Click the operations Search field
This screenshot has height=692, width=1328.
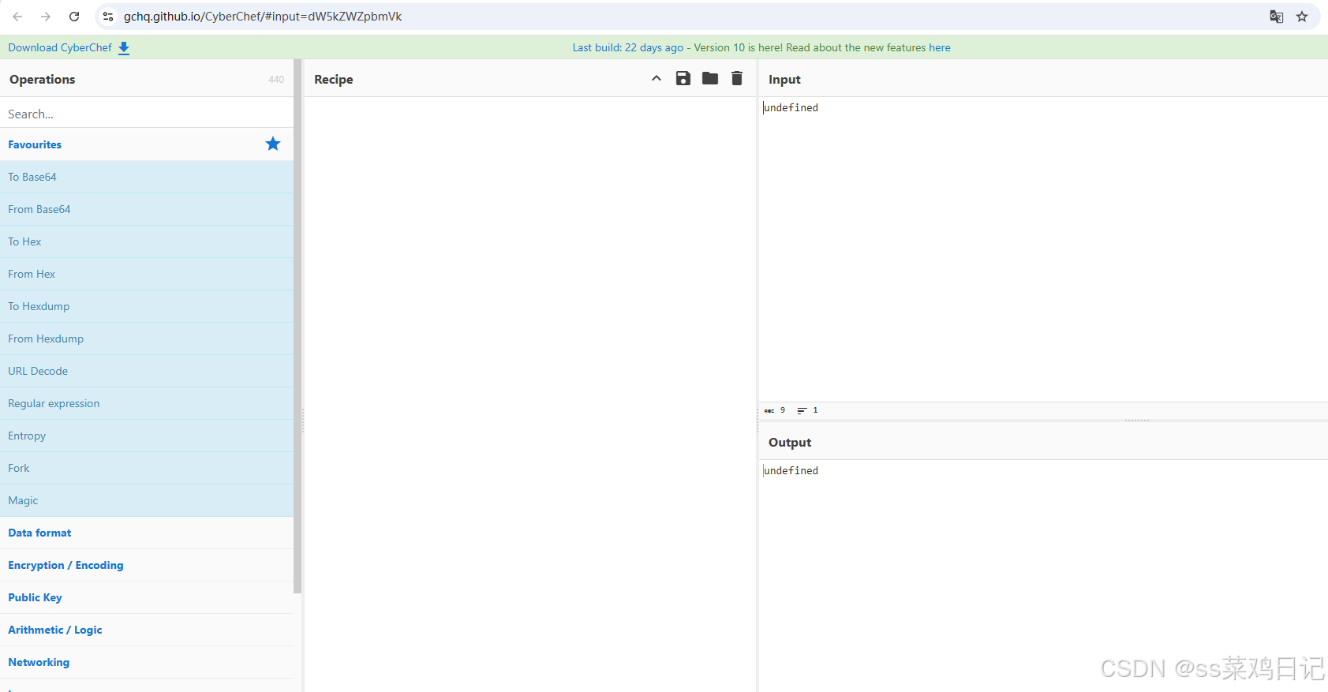point(147,114)
